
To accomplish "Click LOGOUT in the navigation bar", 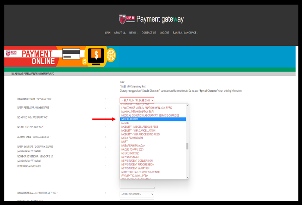I will (165, 33).
